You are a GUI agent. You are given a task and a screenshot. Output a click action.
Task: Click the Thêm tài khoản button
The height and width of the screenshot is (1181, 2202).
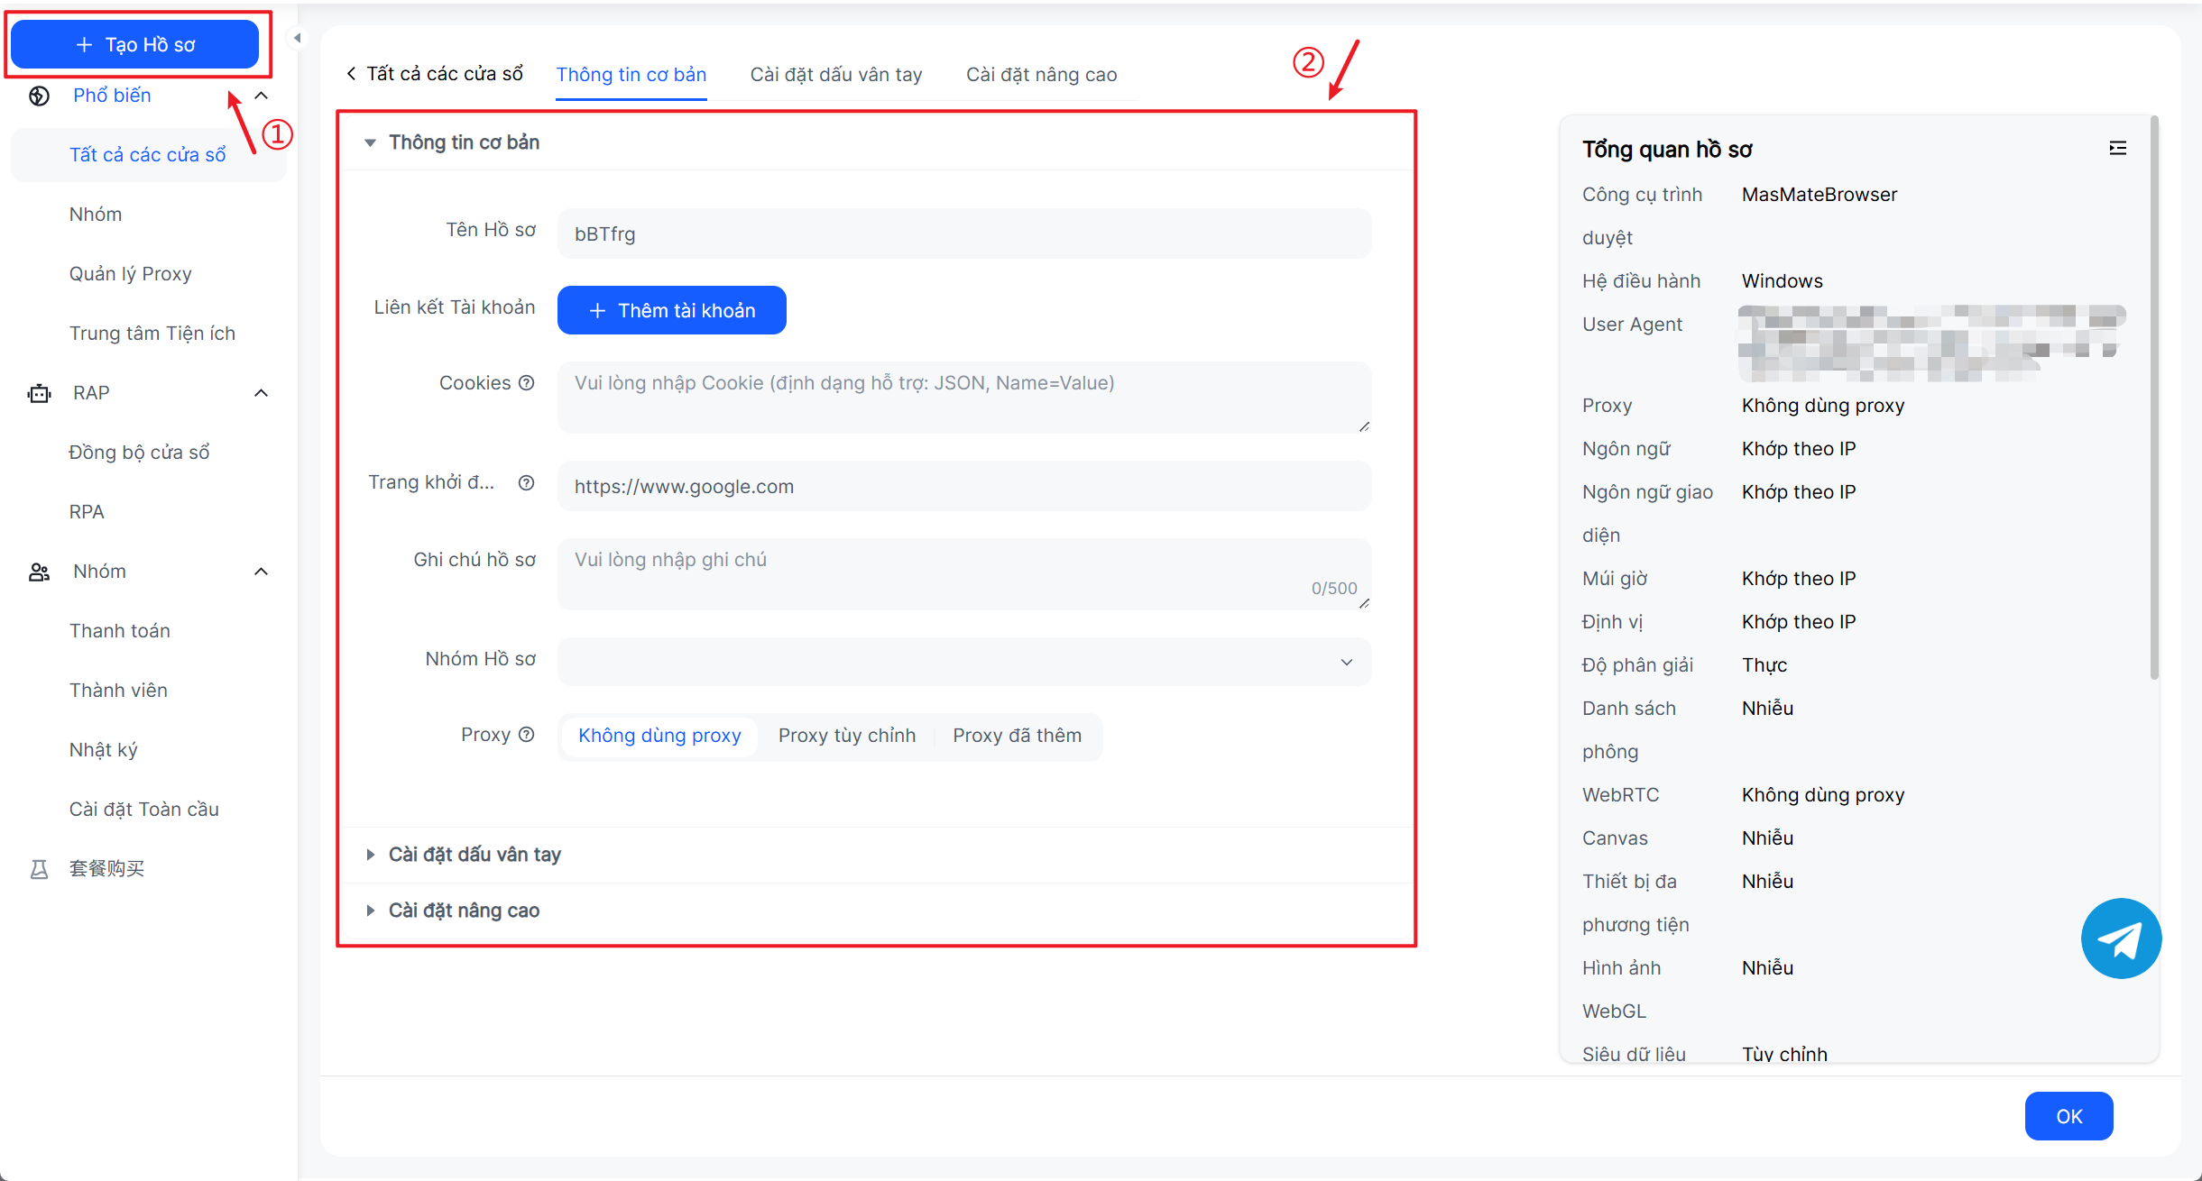tap(671, 310)
